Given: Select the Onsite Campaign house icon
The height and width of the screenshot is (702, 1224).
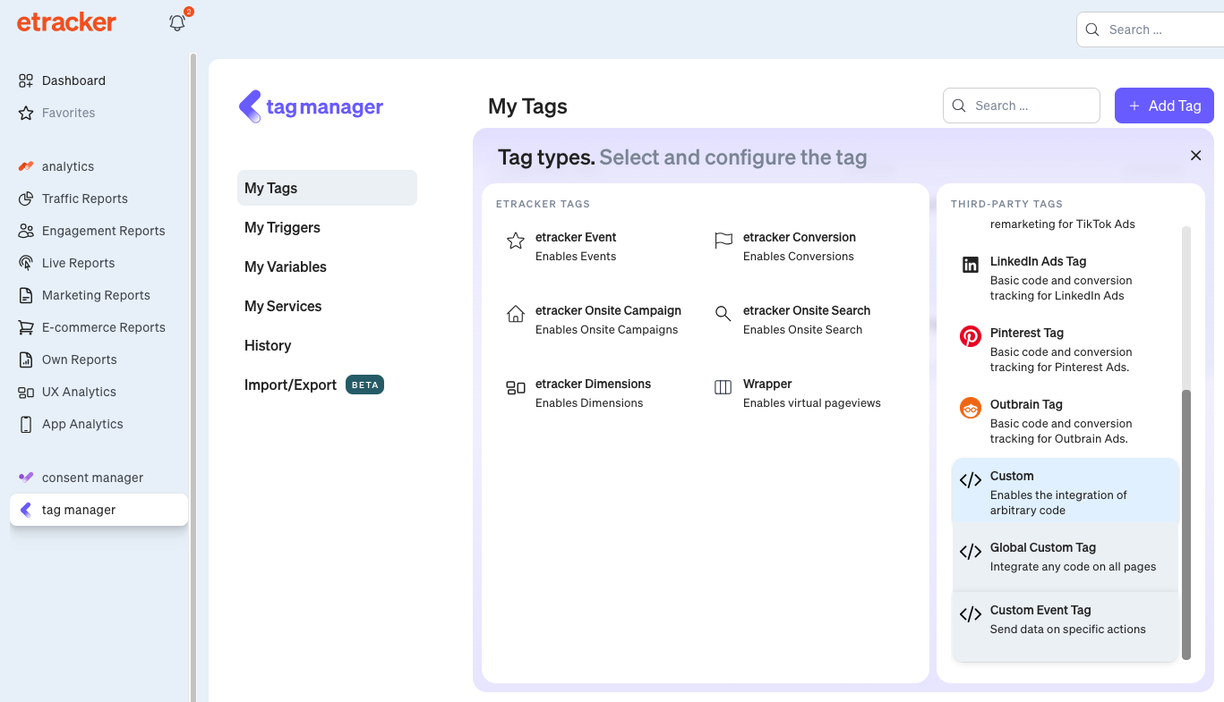Looking at the screenshot, I should 516,314.
